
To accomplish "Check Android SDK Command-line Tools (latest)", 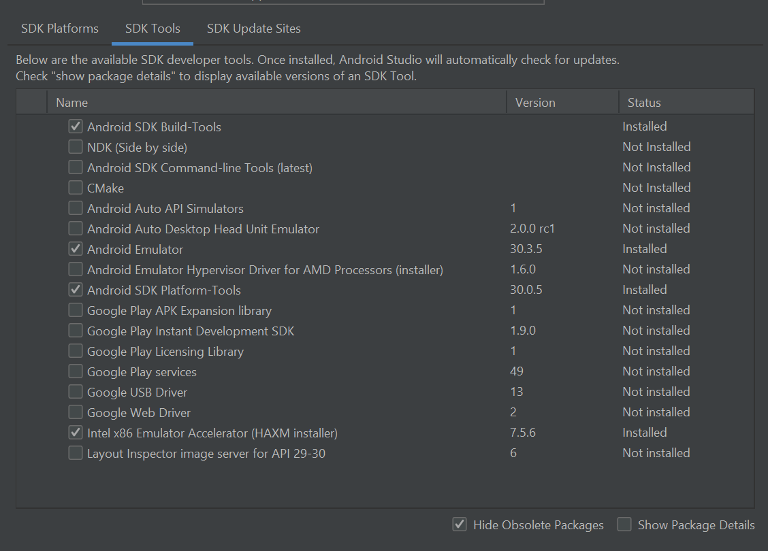I will 76,167.
